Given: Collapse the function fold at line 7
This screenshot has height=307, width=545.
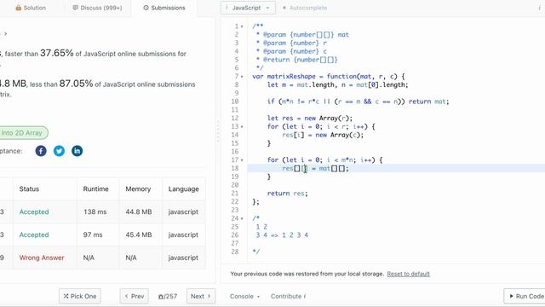Looking at the screenshot, I should [x=242, y=77].
